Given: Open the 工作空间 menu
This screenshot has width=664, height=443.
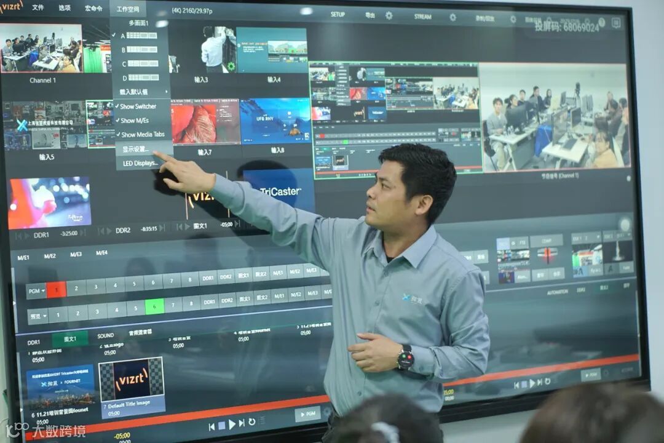Looking at the screenshot, I should coord(127,9).
